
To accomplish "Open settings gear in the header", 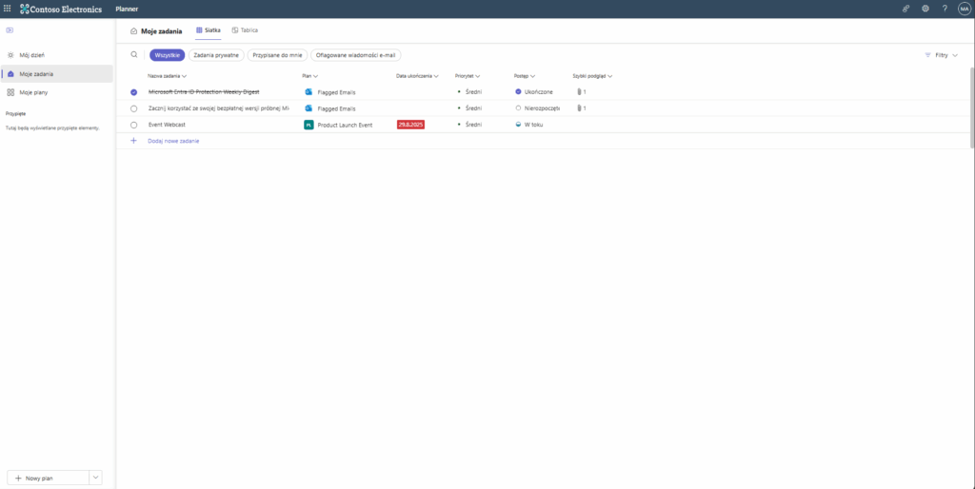I will point(925,9).
